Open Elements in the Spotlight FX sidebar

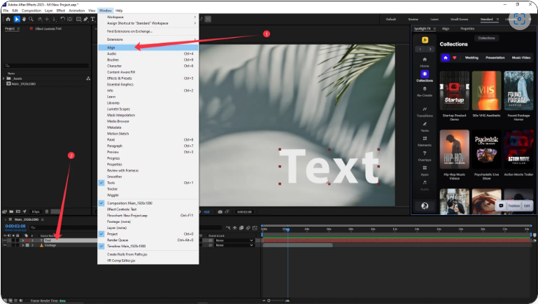click(x=425, y=141)
